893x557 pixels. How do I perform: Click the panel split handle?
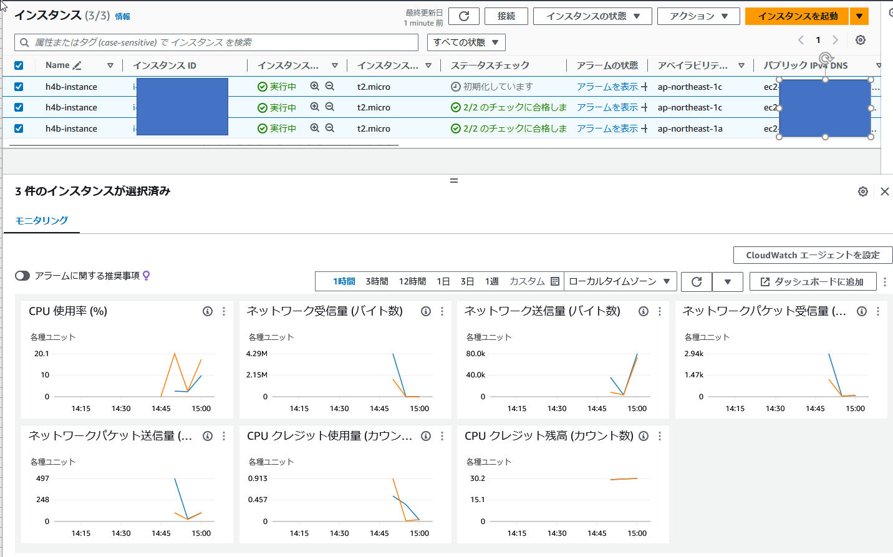454,180
